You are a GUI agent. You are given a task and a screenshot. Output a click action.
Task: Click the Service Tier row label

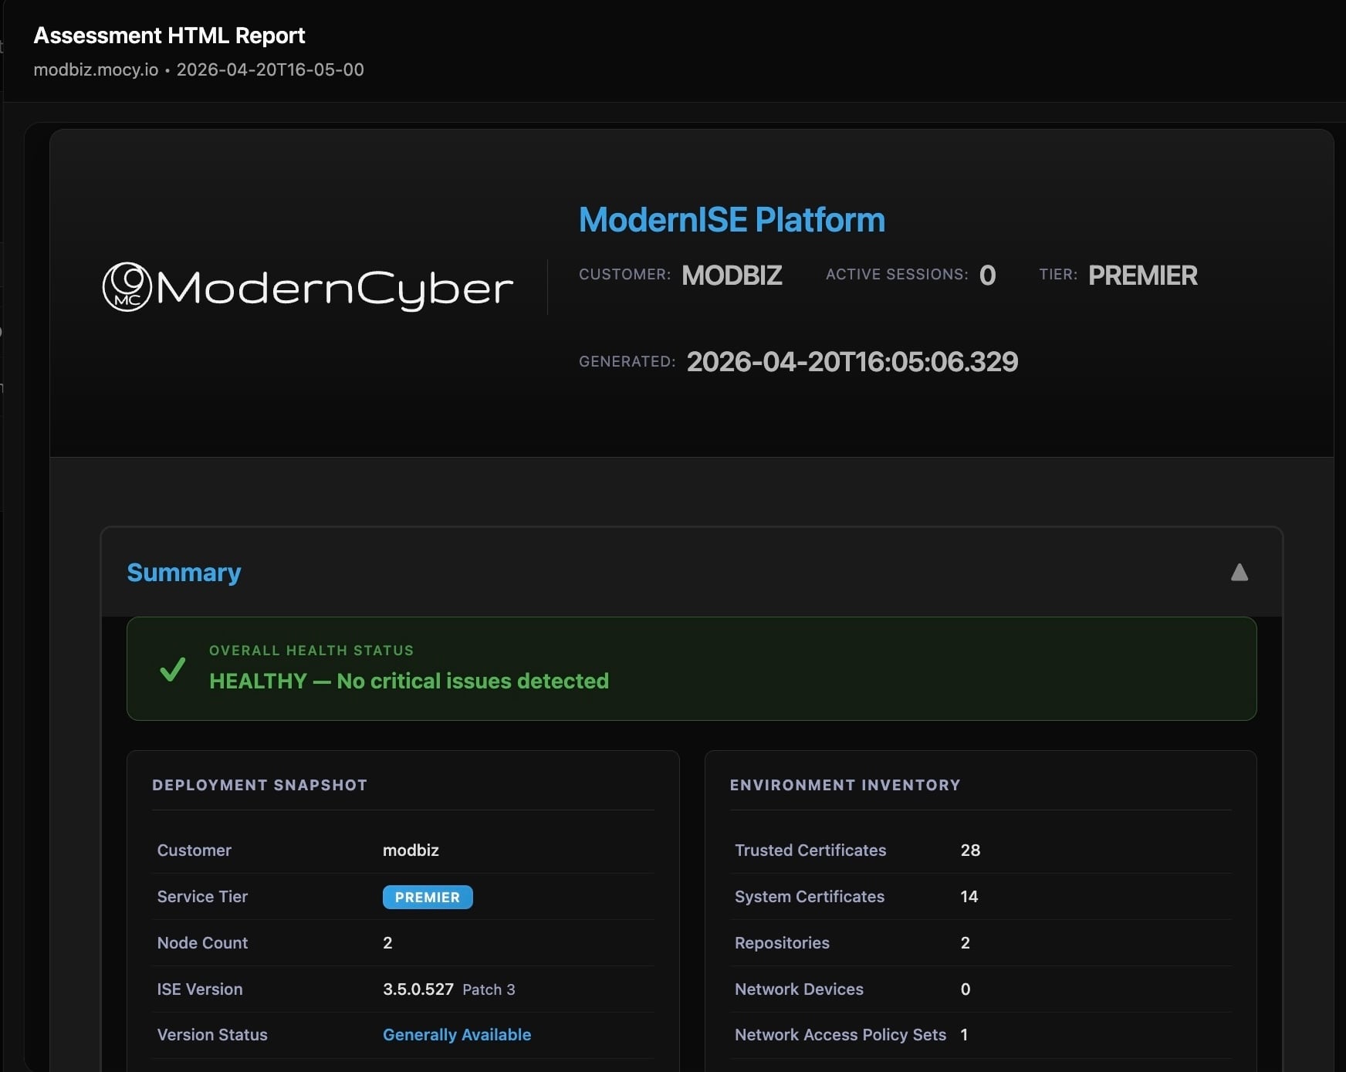pyautogui.click(x=202, y=896)
